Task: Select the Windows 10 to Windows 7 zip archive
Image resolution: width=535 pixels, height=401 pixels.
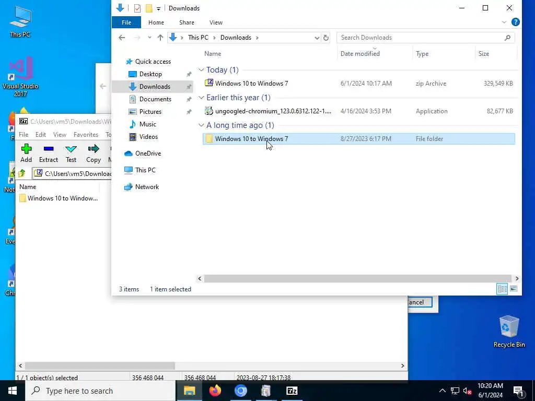Action: 358,83
